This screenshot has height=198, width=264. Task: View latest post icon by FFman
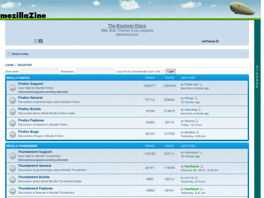(x=196, y=98)
